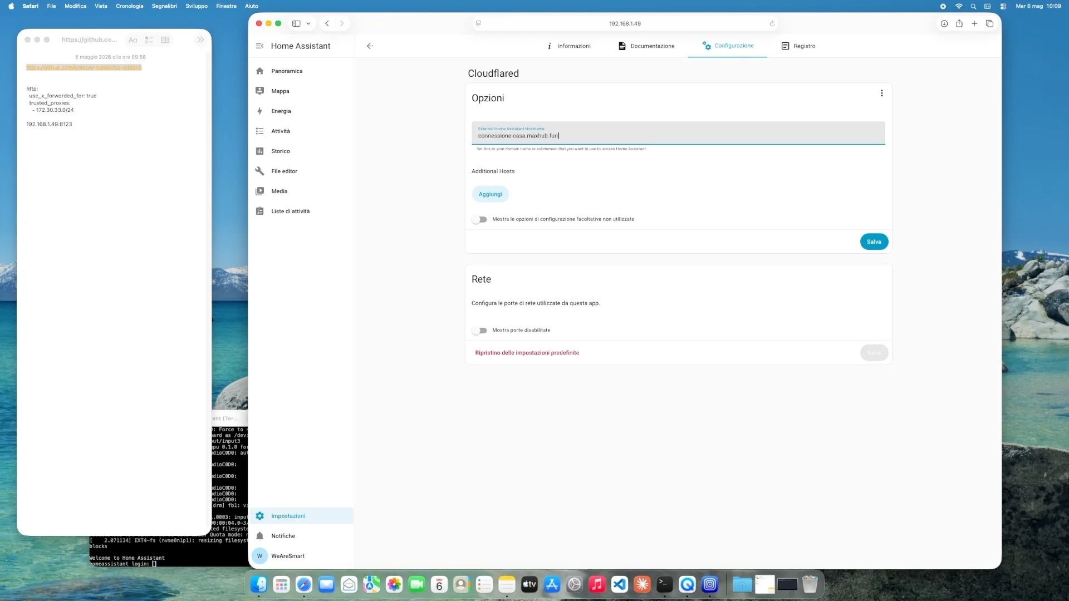Open the Segnalibri menu

tap(164, 6)
